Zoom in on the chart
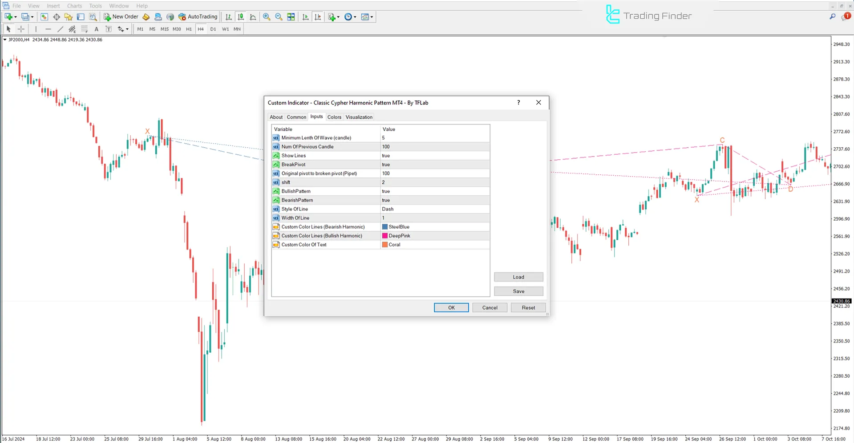The width and height of the screenshot is (854, 443). point(267,16)
